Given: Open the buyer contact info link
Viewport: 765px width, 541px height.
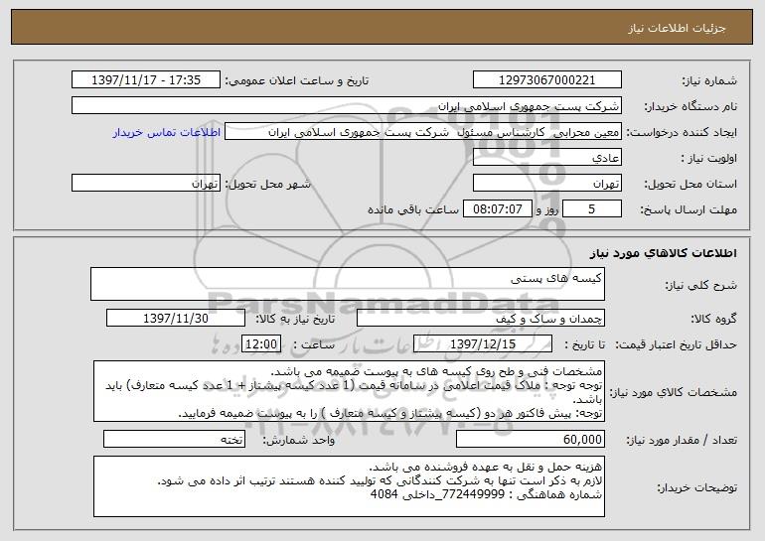Looking at the screenshot, I should [167, 133].
